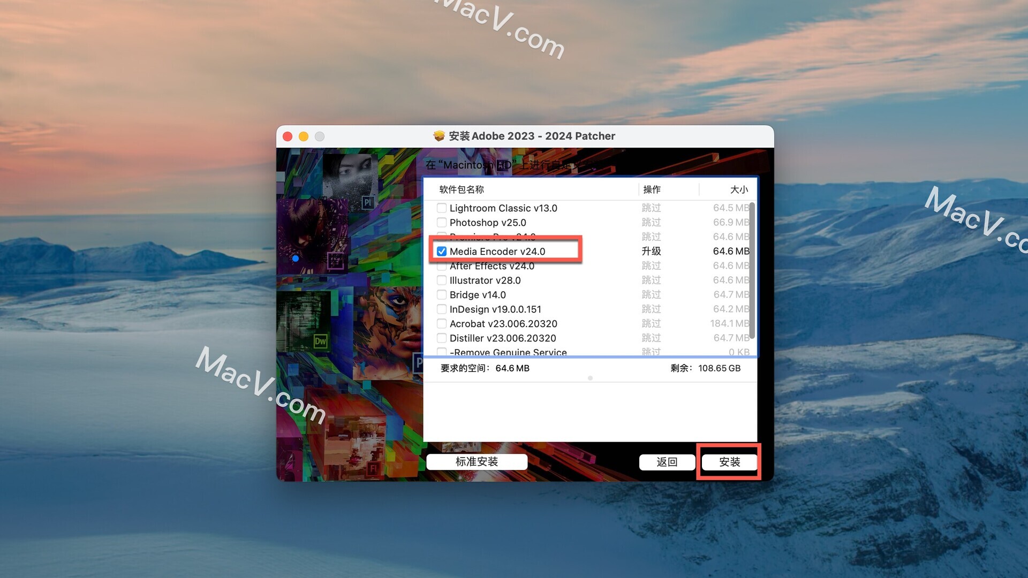Select the InDesign v19.0.0.151 checkbox
The width and height of the screenshot is (1028, 578).
coord(442,309)
